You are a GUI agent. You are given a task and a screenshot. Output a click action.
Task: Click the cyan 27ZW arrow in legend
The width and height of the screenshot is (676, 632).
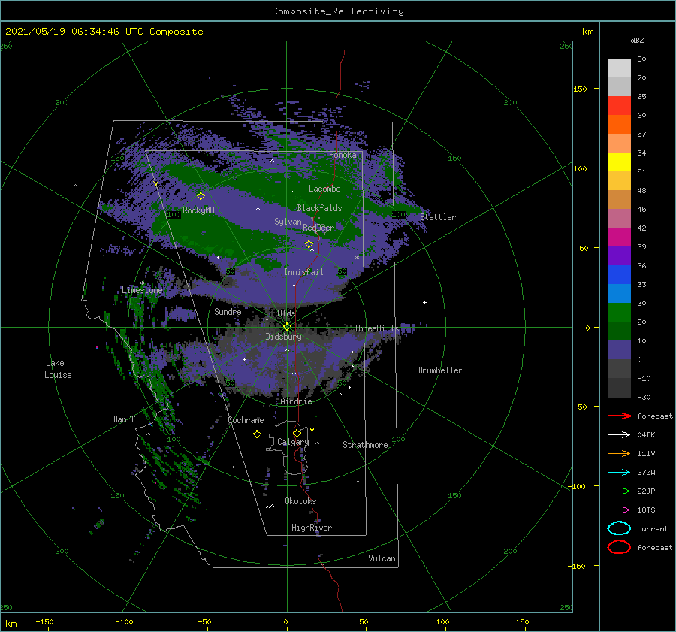pos(619,473)
